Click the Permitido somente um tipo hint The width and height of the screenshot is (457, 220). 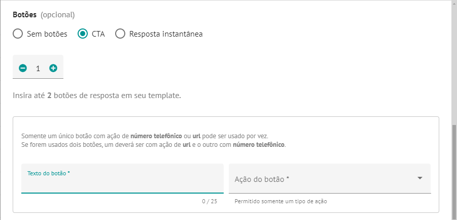pos(280,201)
